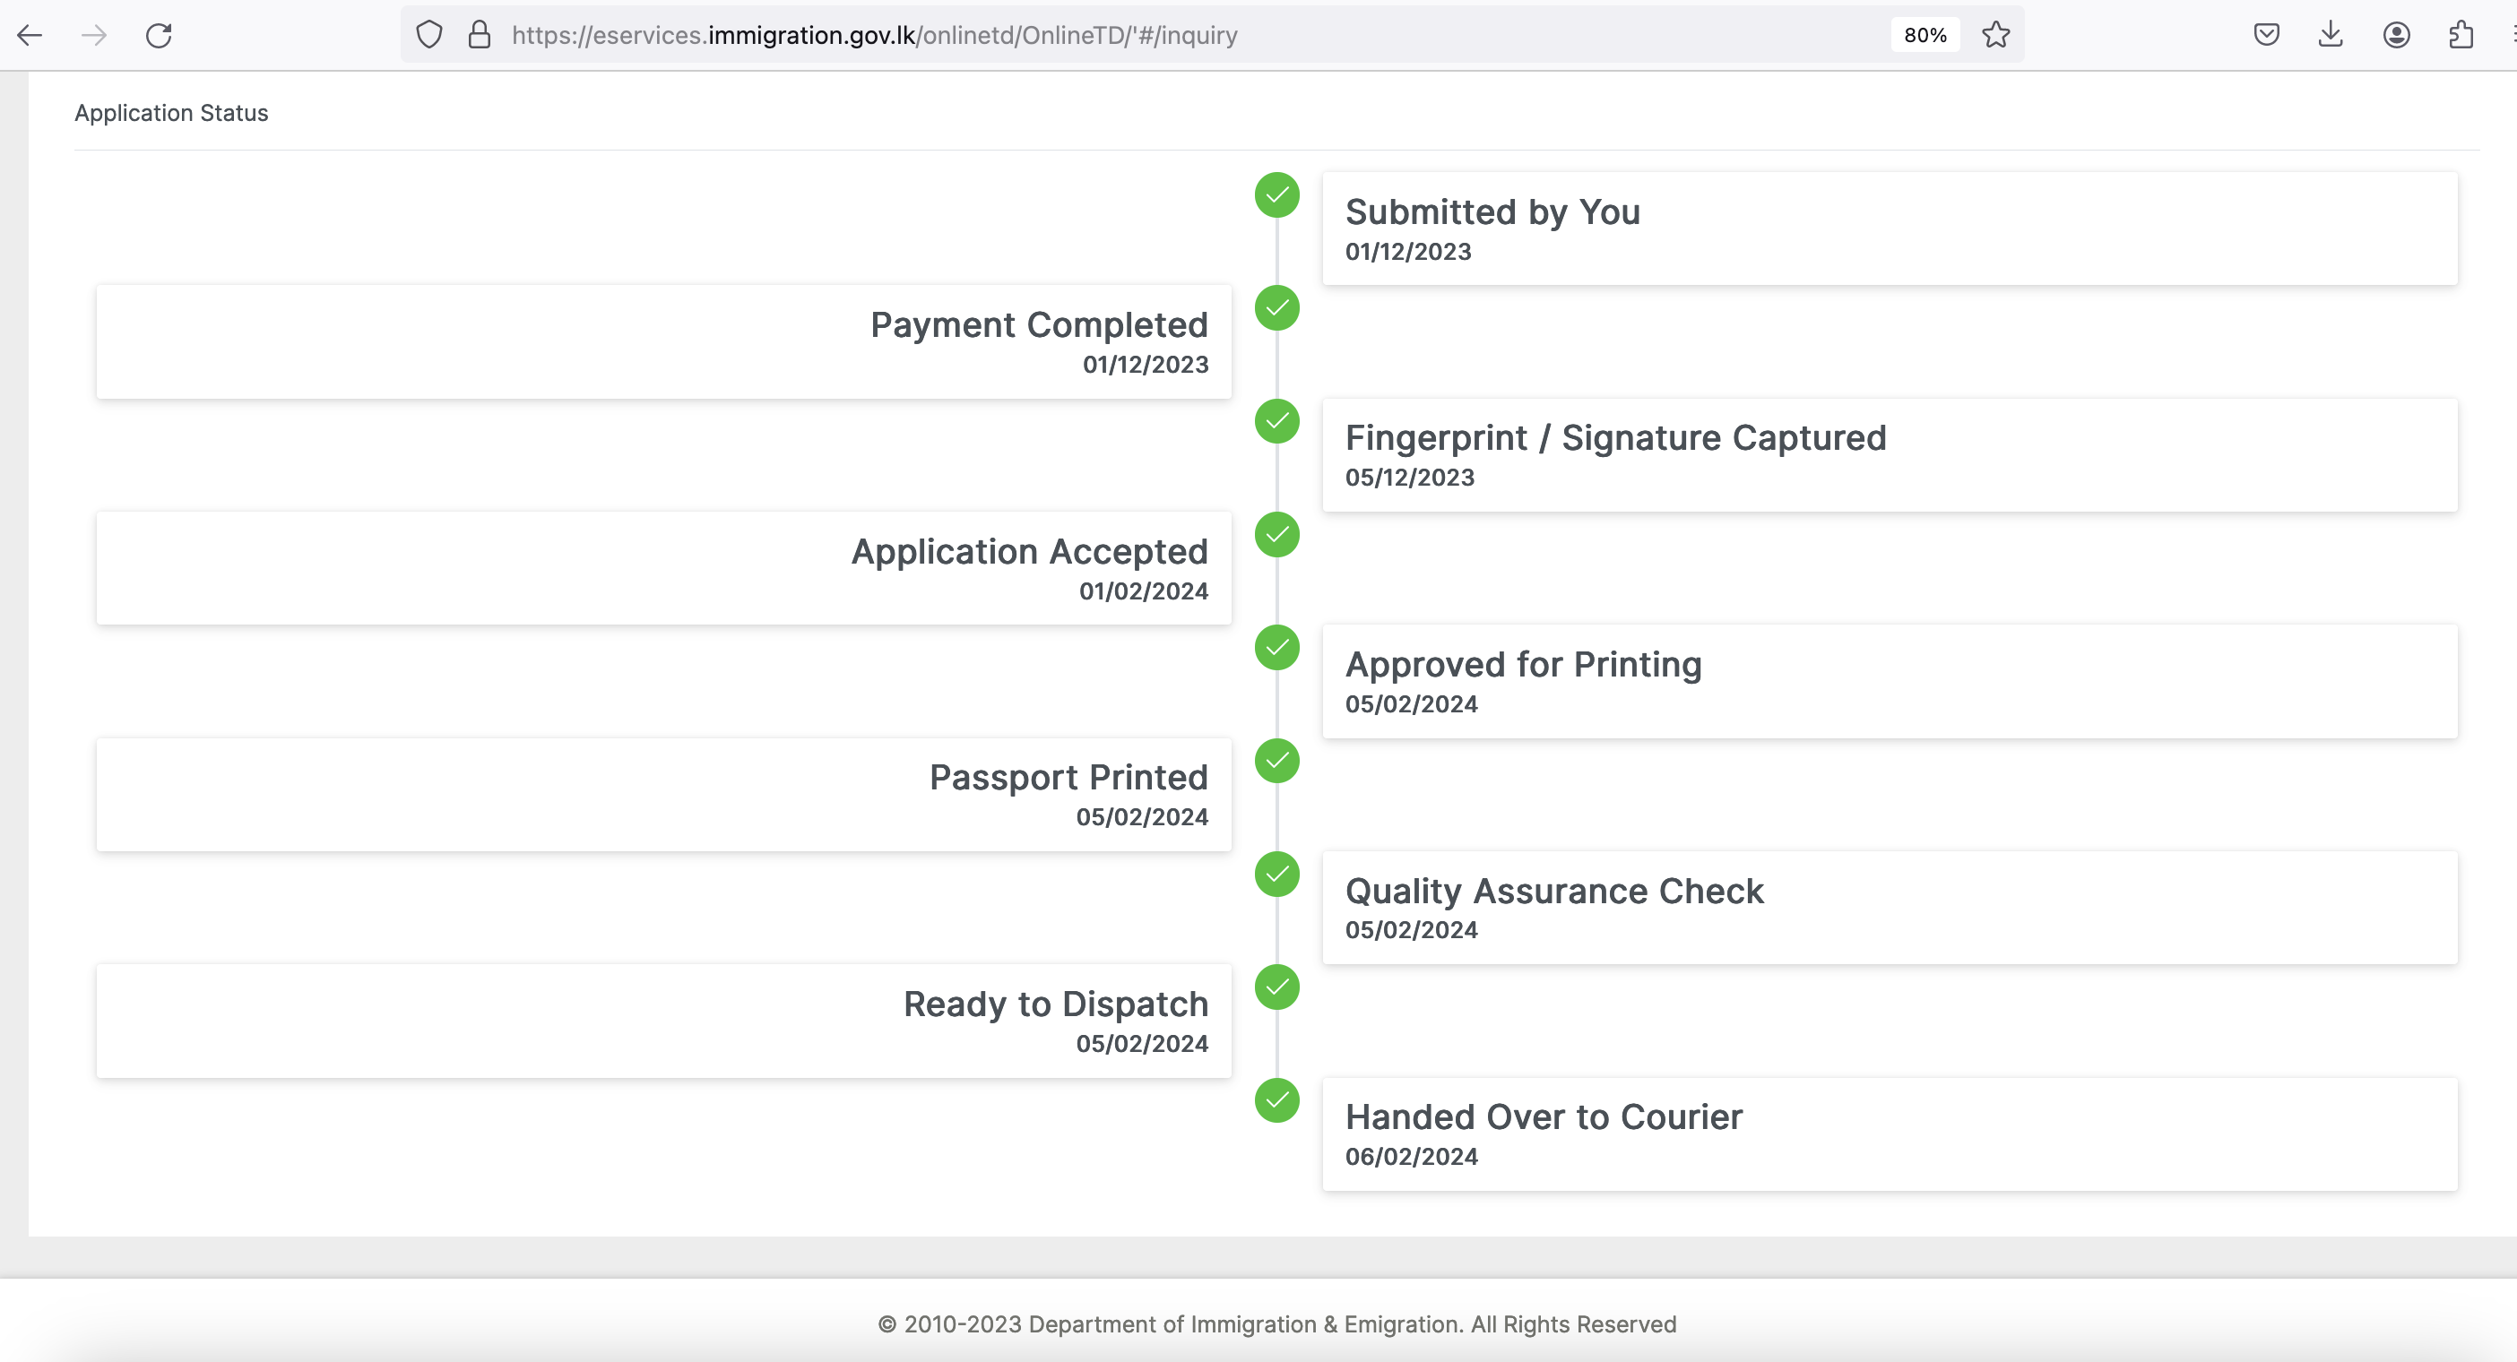
Task: Click the browser forward arrow
Action: click(95, 36)
